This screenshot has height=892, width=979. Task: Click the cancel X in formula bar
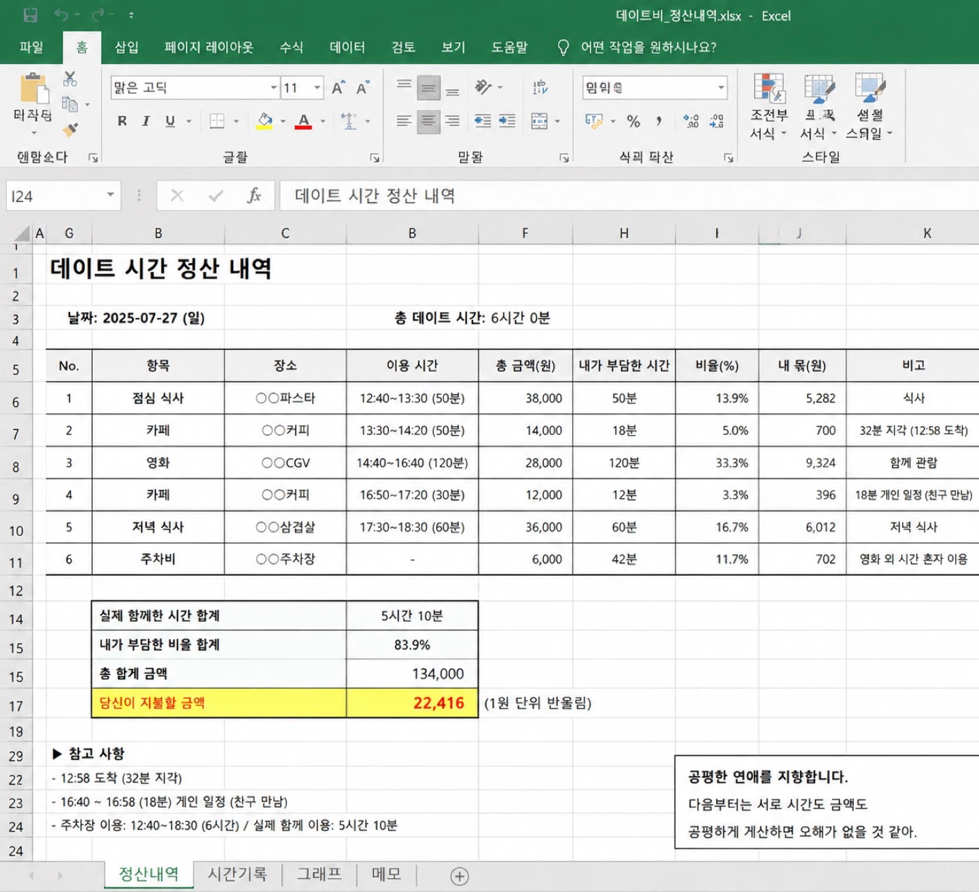177,196
